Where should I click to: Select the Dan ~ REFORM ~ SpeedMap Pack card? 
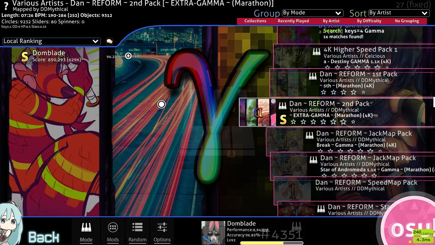[354, 191]
